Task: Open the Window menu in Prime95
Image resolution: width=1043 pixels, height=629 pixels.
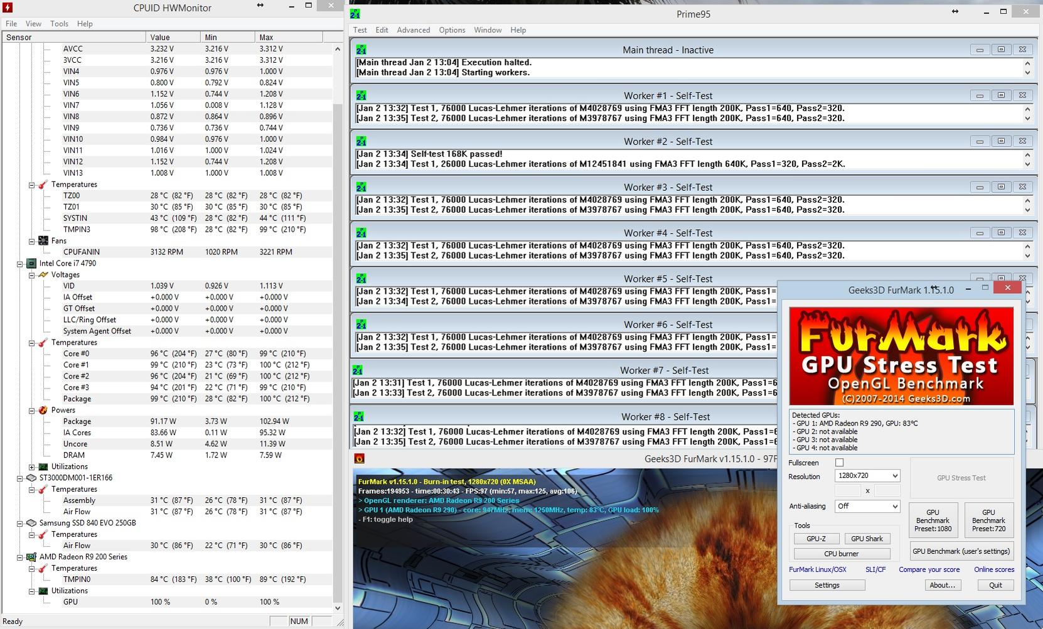Action: pos(488,30)
